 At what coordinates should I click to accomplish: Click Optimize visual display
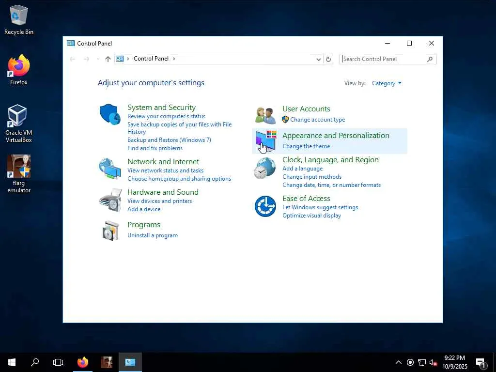pos(311,216)
